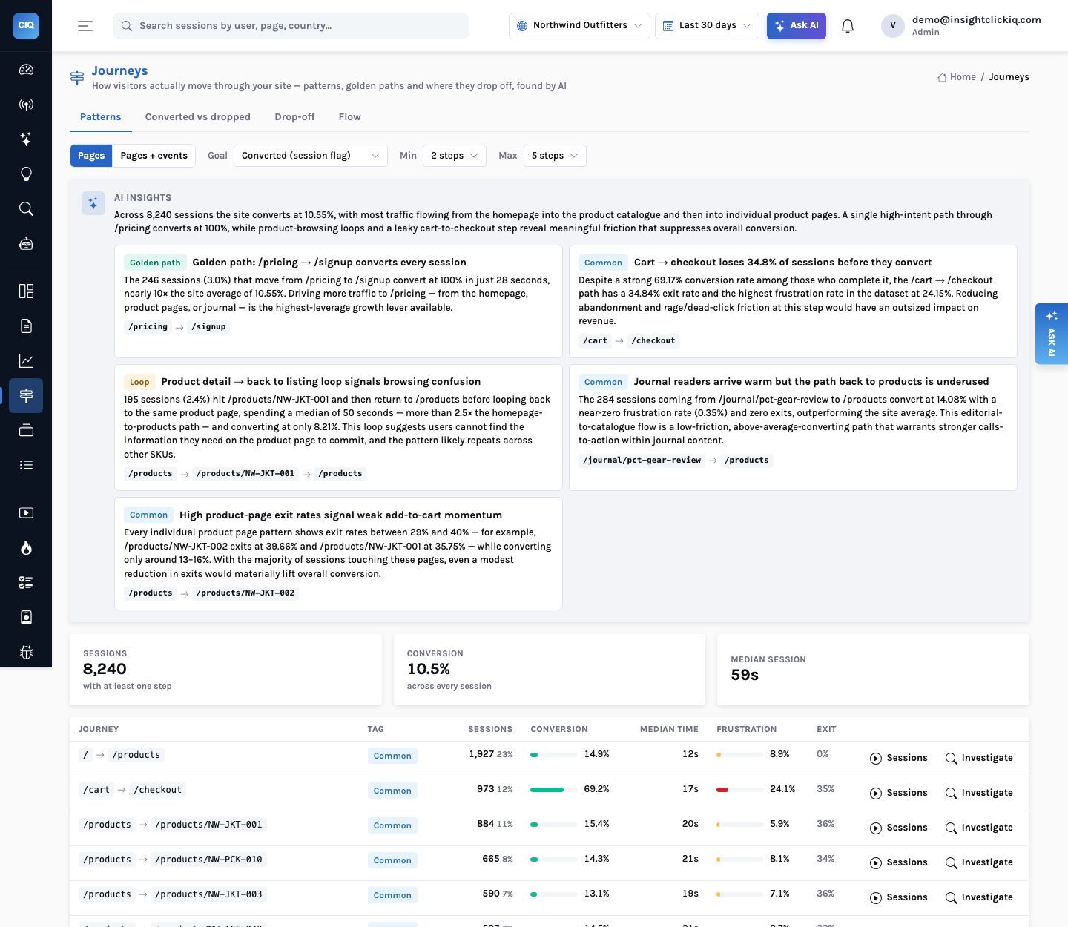Switch to Pages + events mode toggle
The image size is (1068, 927).
point(154,156)
